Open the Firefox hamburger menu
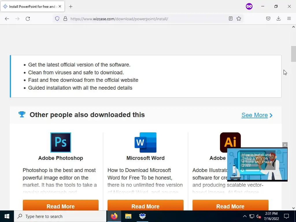The image size is (296, 222). [289, 18]
